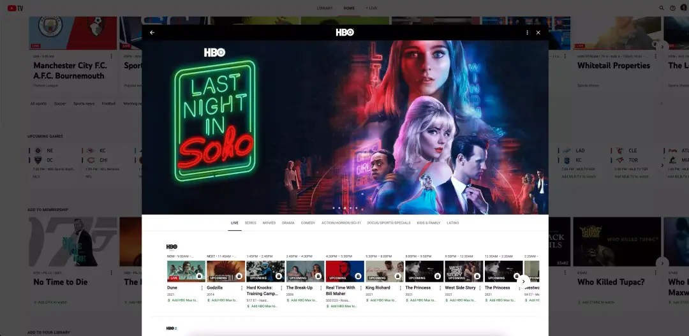Viewport: 689px width, 336px height.
Task: Select the Live tab in HBO panel
Action: point(235,223)
